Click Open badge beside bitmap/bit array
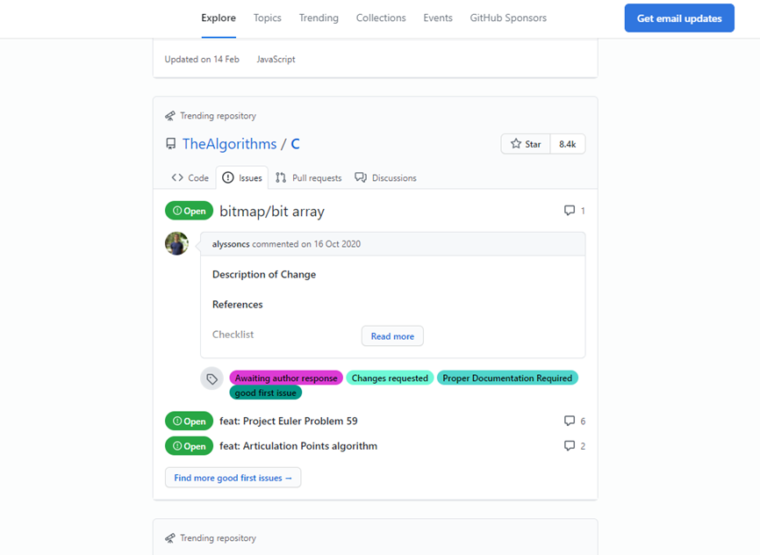Screen dimensions: 760x555 pos(189,211)
